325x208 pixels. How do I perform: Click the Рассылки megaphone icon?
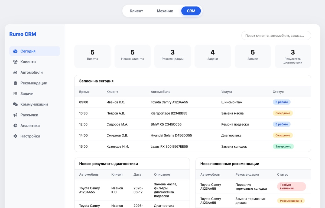click(x=15, y=115)
